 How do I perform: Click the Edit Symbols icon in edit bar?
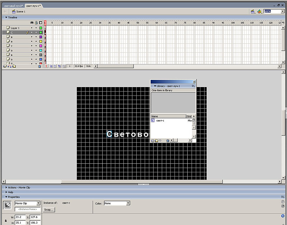pyautogui.click(x=259, y=11)
